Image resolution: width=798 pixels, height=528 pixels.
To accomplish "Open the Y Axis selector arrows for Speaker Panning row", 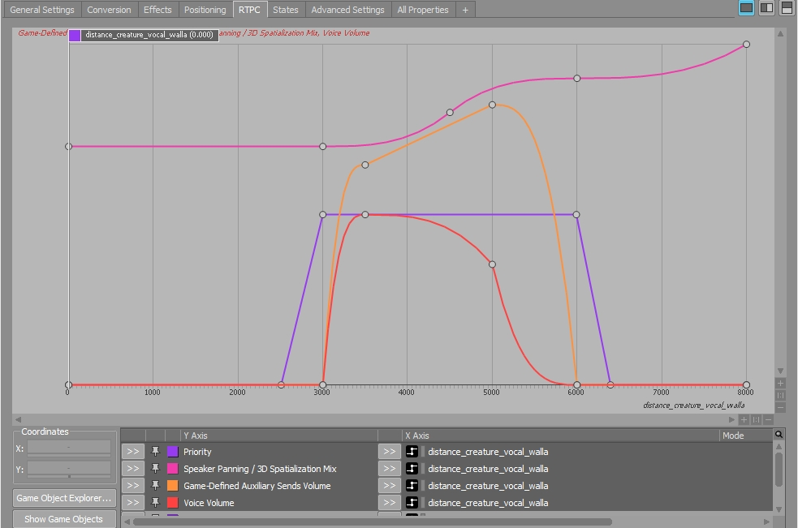I will click(133, 469).
